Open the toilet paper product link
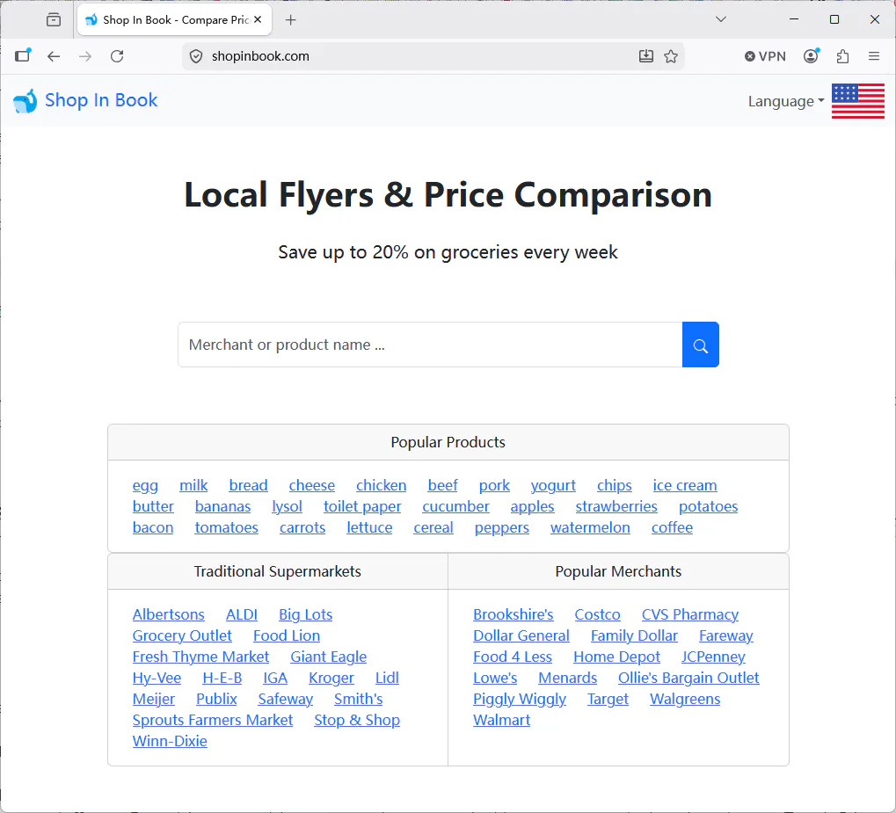 pos(362,506)
